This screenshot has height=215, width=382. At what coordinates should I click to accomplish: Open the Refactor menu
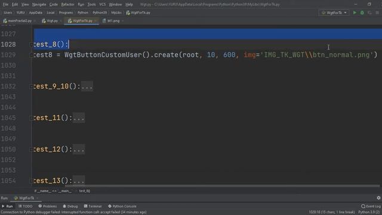tap(67, 4)
